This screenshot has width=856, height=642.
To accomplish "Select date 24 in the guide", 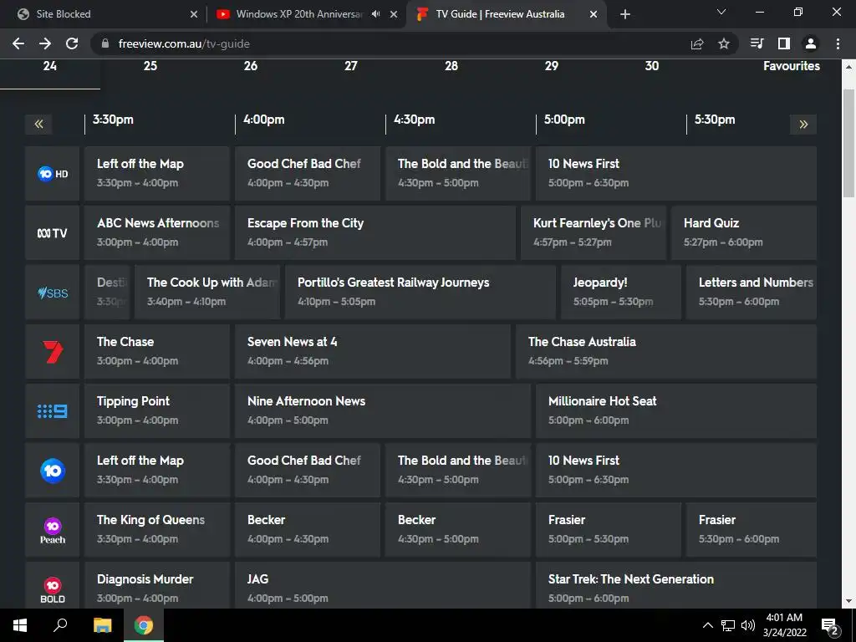I will pos(49,66).
